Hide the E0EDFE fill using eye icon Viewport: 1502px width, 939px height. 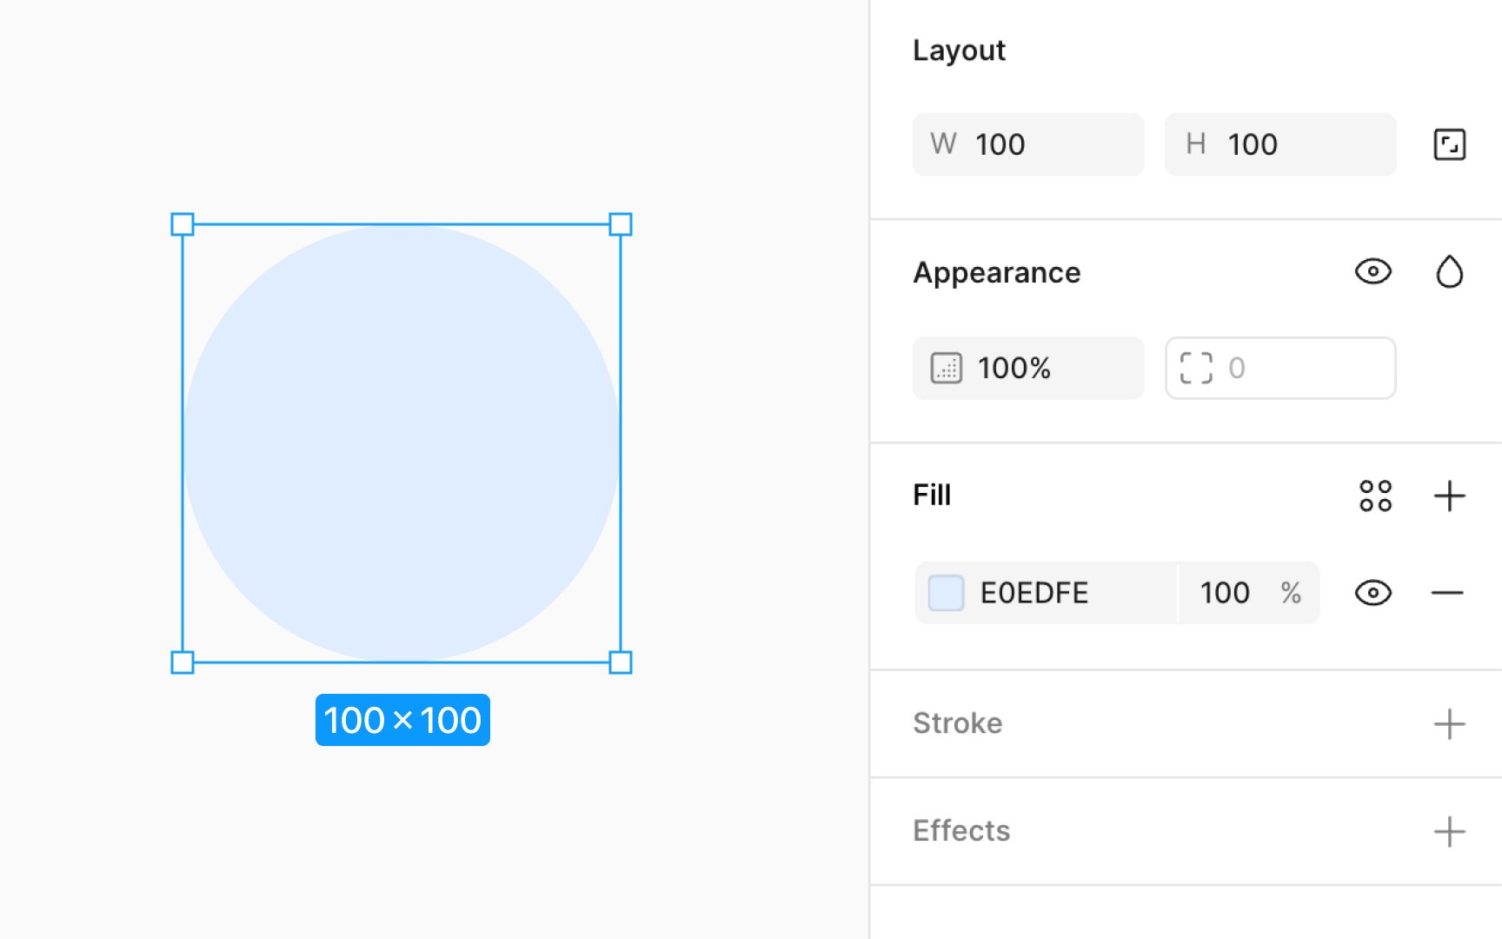tap(1373, 593)
